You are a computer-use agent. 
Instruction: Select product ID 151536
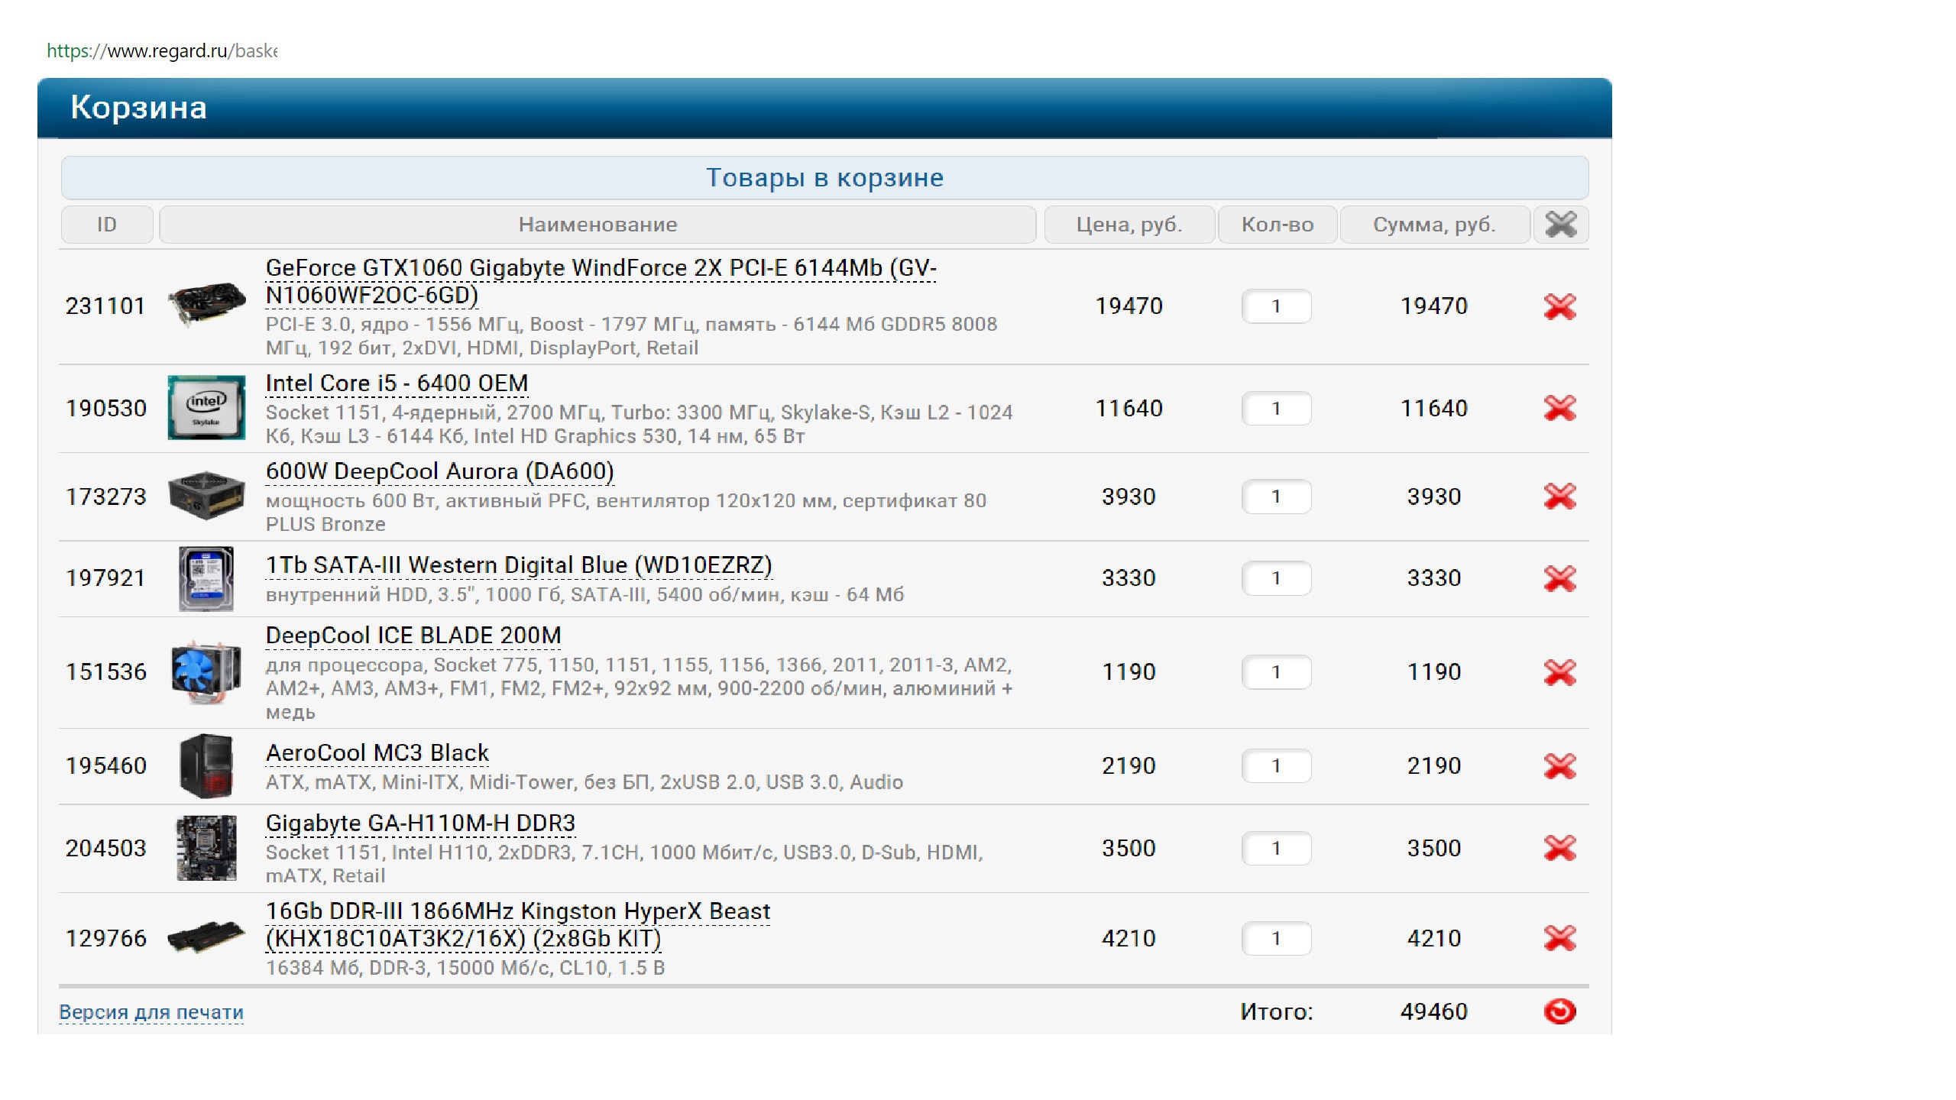point(105,672)
